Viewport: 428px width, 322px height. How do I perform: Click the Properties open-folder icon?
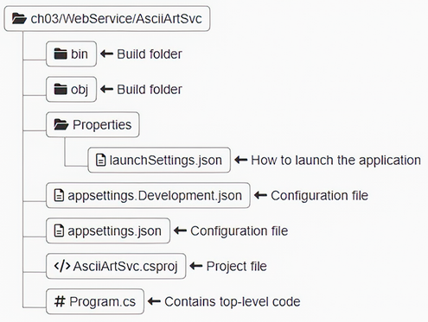pos(61,124)
